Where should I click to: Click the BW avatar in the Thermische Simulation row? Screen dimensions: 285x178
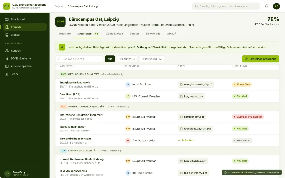point(128,117)
